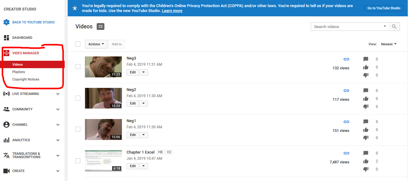
Task: Tick the checkbox beside Neg3 video
Action: pyautogui.click(x=78, y=67)
